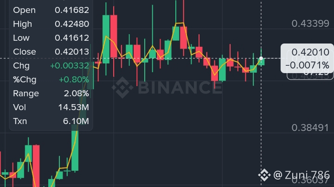334x187 pixels.
Task: Select the Open value 0.41682
Action: (72, 10)
